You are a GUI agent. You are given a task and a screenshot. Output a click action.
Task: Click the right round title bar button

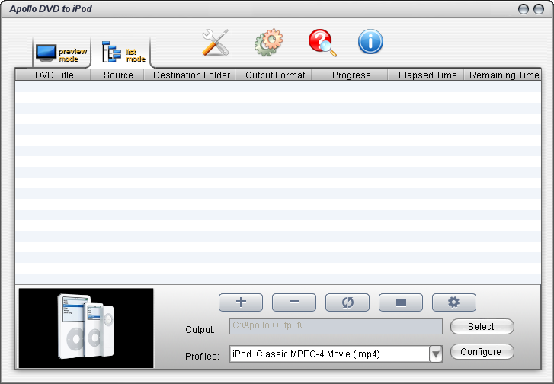[x=539, y=9]
